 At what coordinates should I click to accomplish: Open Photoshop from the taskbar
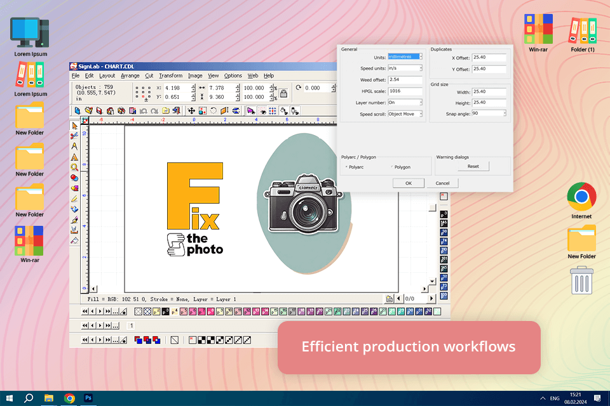point(88,398)
